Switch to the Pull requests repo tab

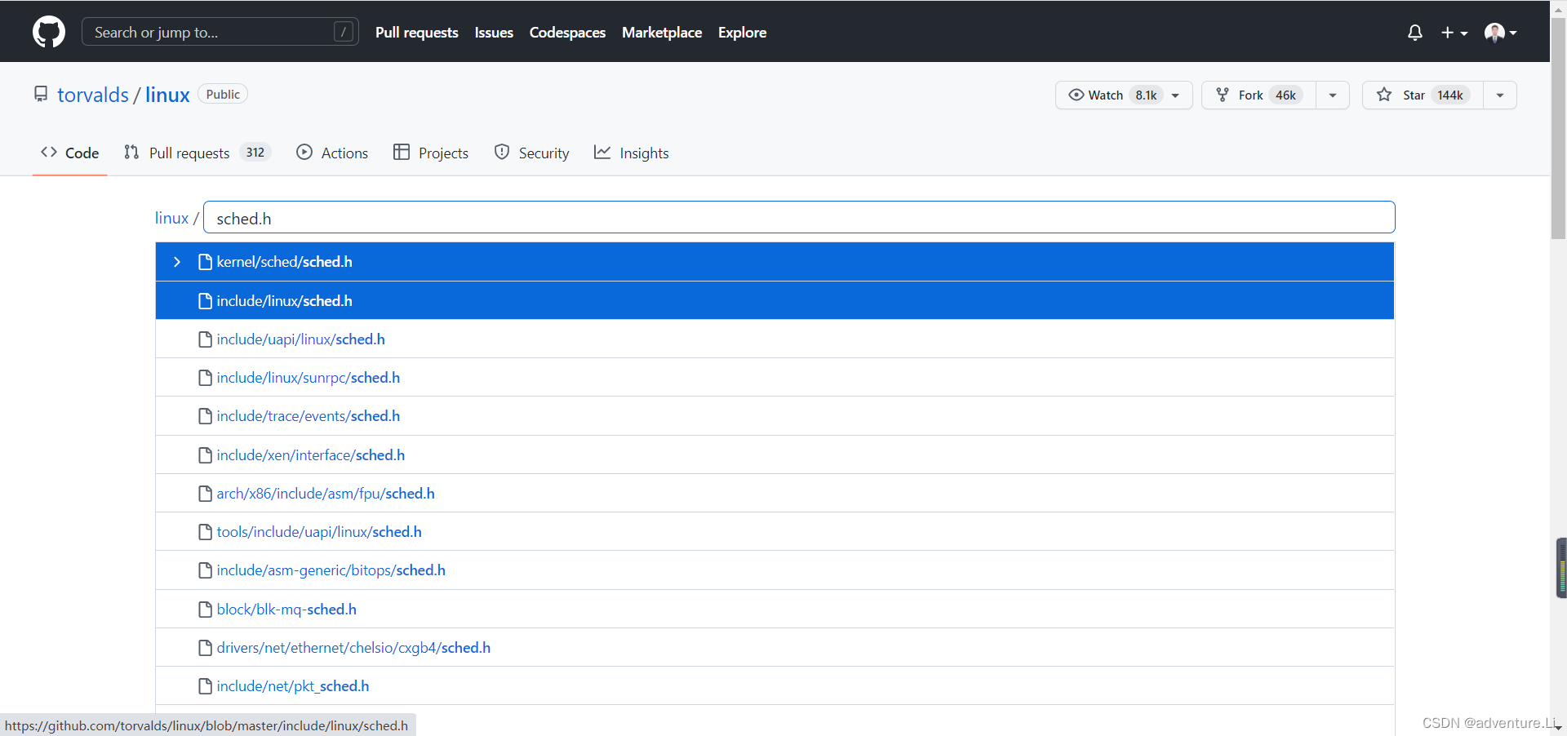[197, 153]
